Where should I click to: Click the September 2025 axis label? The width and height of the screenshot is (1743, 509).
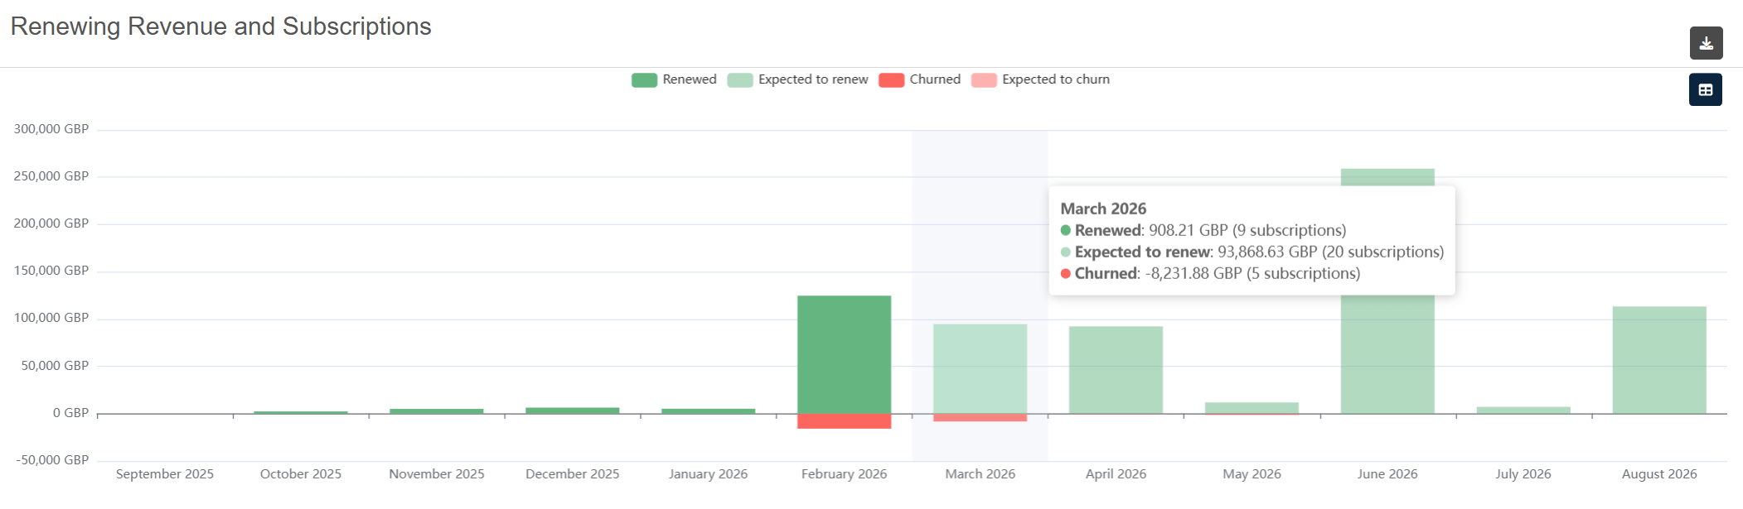165,474
